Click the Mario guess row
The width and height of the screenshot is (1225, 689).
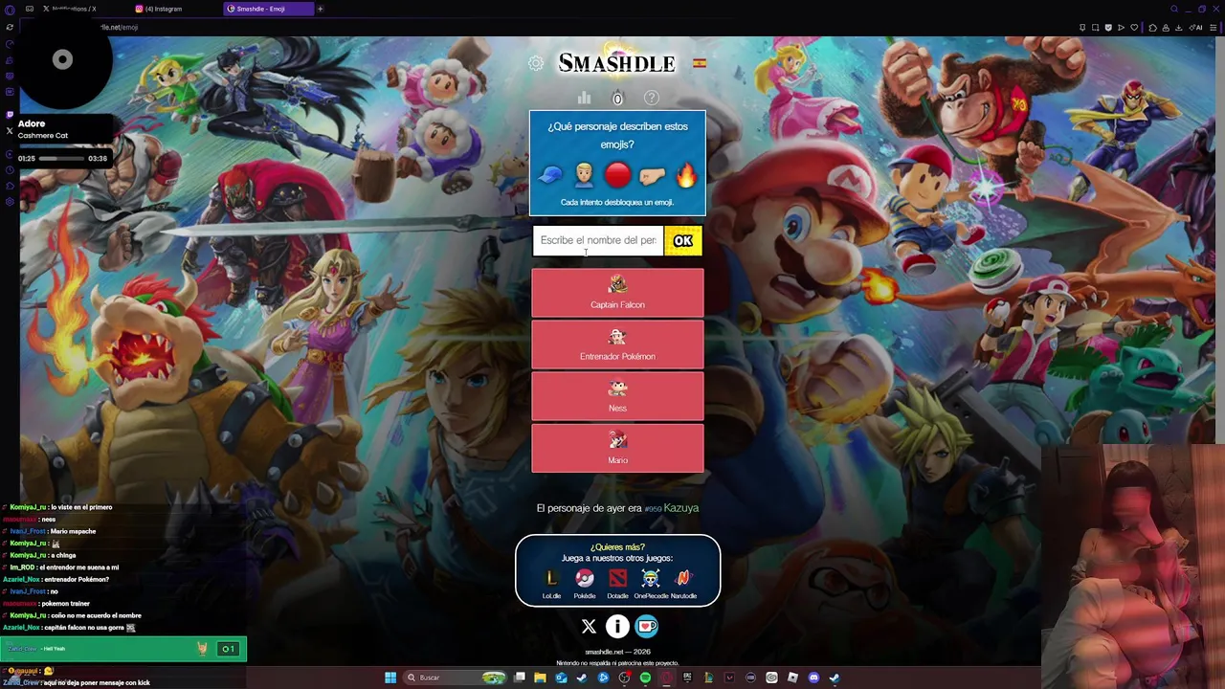click(617, 448)
